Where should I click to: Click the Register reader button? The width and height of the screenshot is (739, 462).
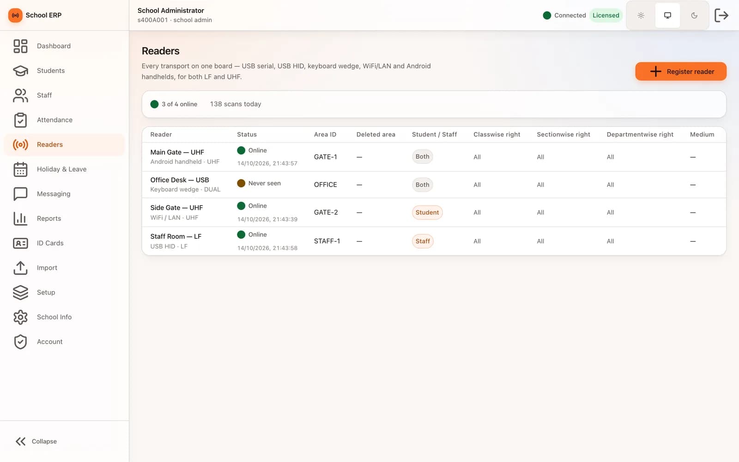(x=681, y=72)
